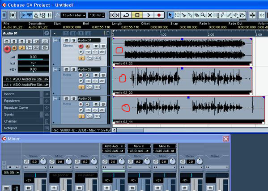Screen dimensions: 268x191
Task: Select the Draw pencil tool
Action: pyautogui.click(x=222, y=15)
